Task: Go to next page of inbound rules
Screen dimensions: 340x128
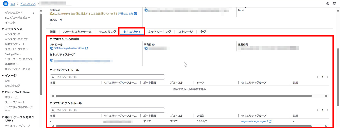Action: click(x=328, y=77)
